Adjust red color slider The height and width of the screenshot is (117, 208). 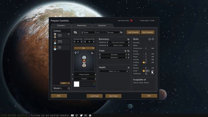point(87,82)
